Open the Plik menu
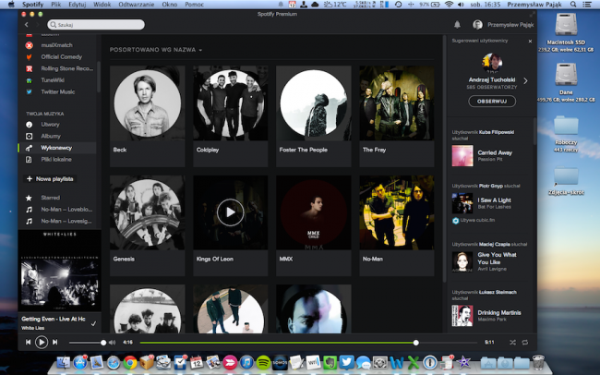 click(56, 5)
